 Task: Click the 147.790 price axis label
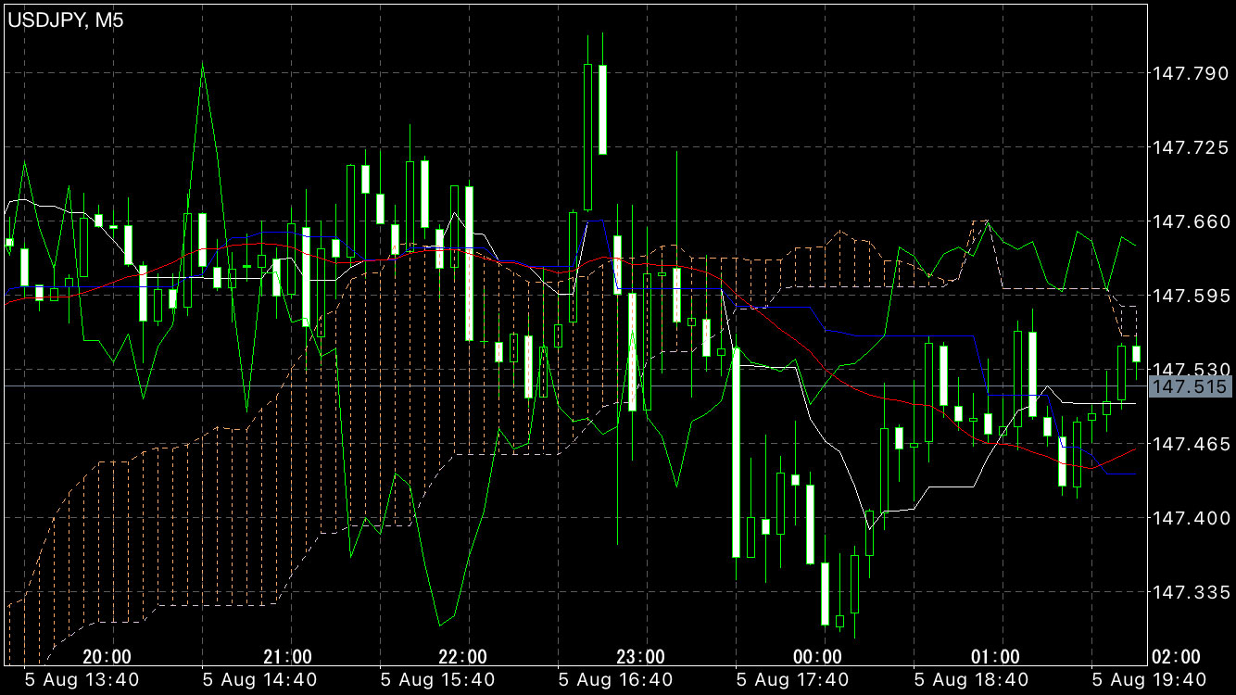point(1190,72)
